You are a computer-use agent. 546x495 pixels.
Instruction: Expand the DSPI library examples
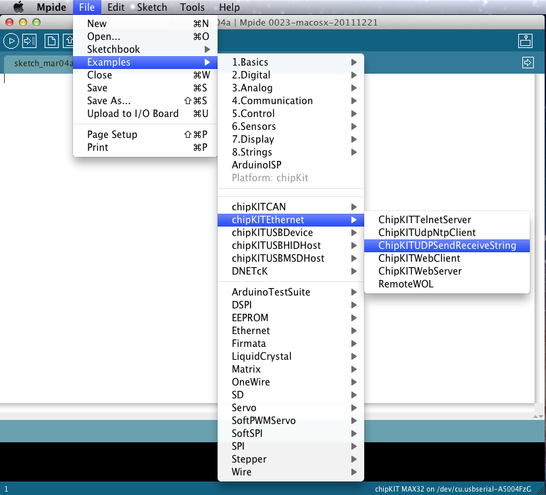coord(291,305)
